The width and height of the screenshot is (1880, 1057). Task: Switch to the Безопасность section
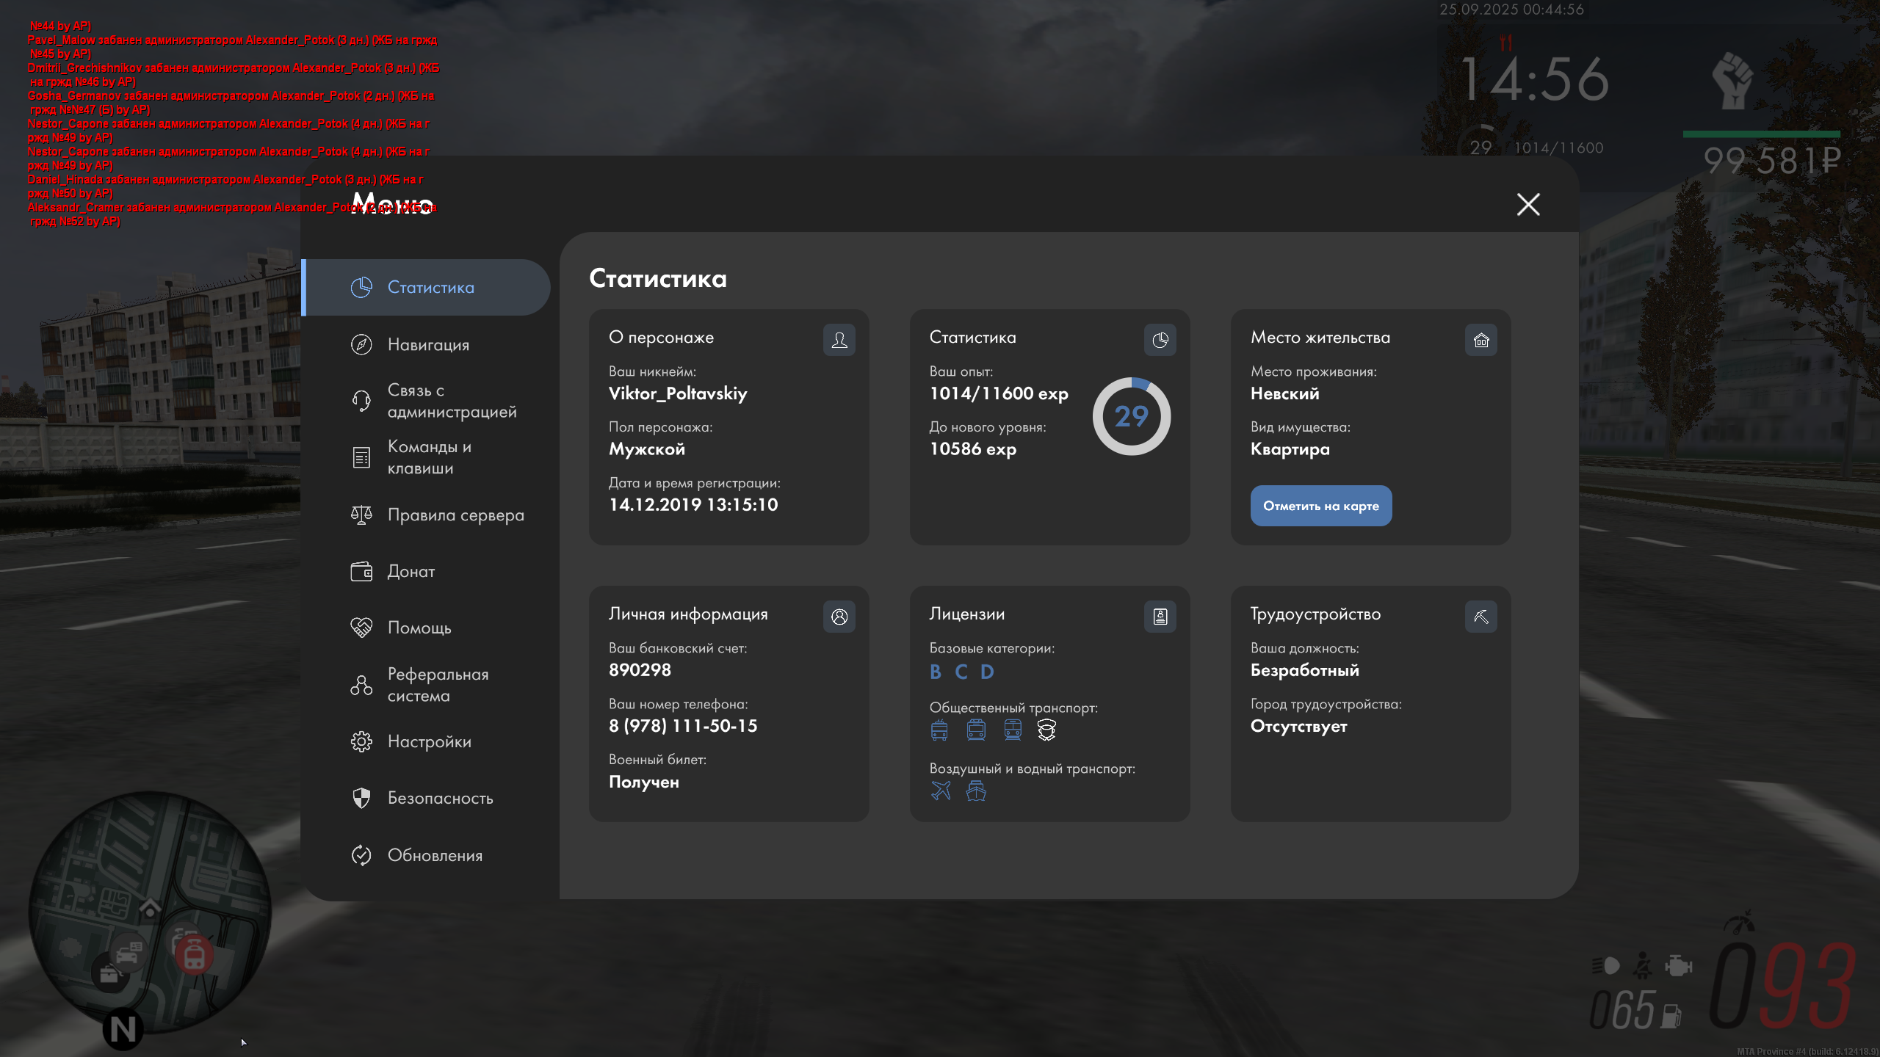pos(440,798)
